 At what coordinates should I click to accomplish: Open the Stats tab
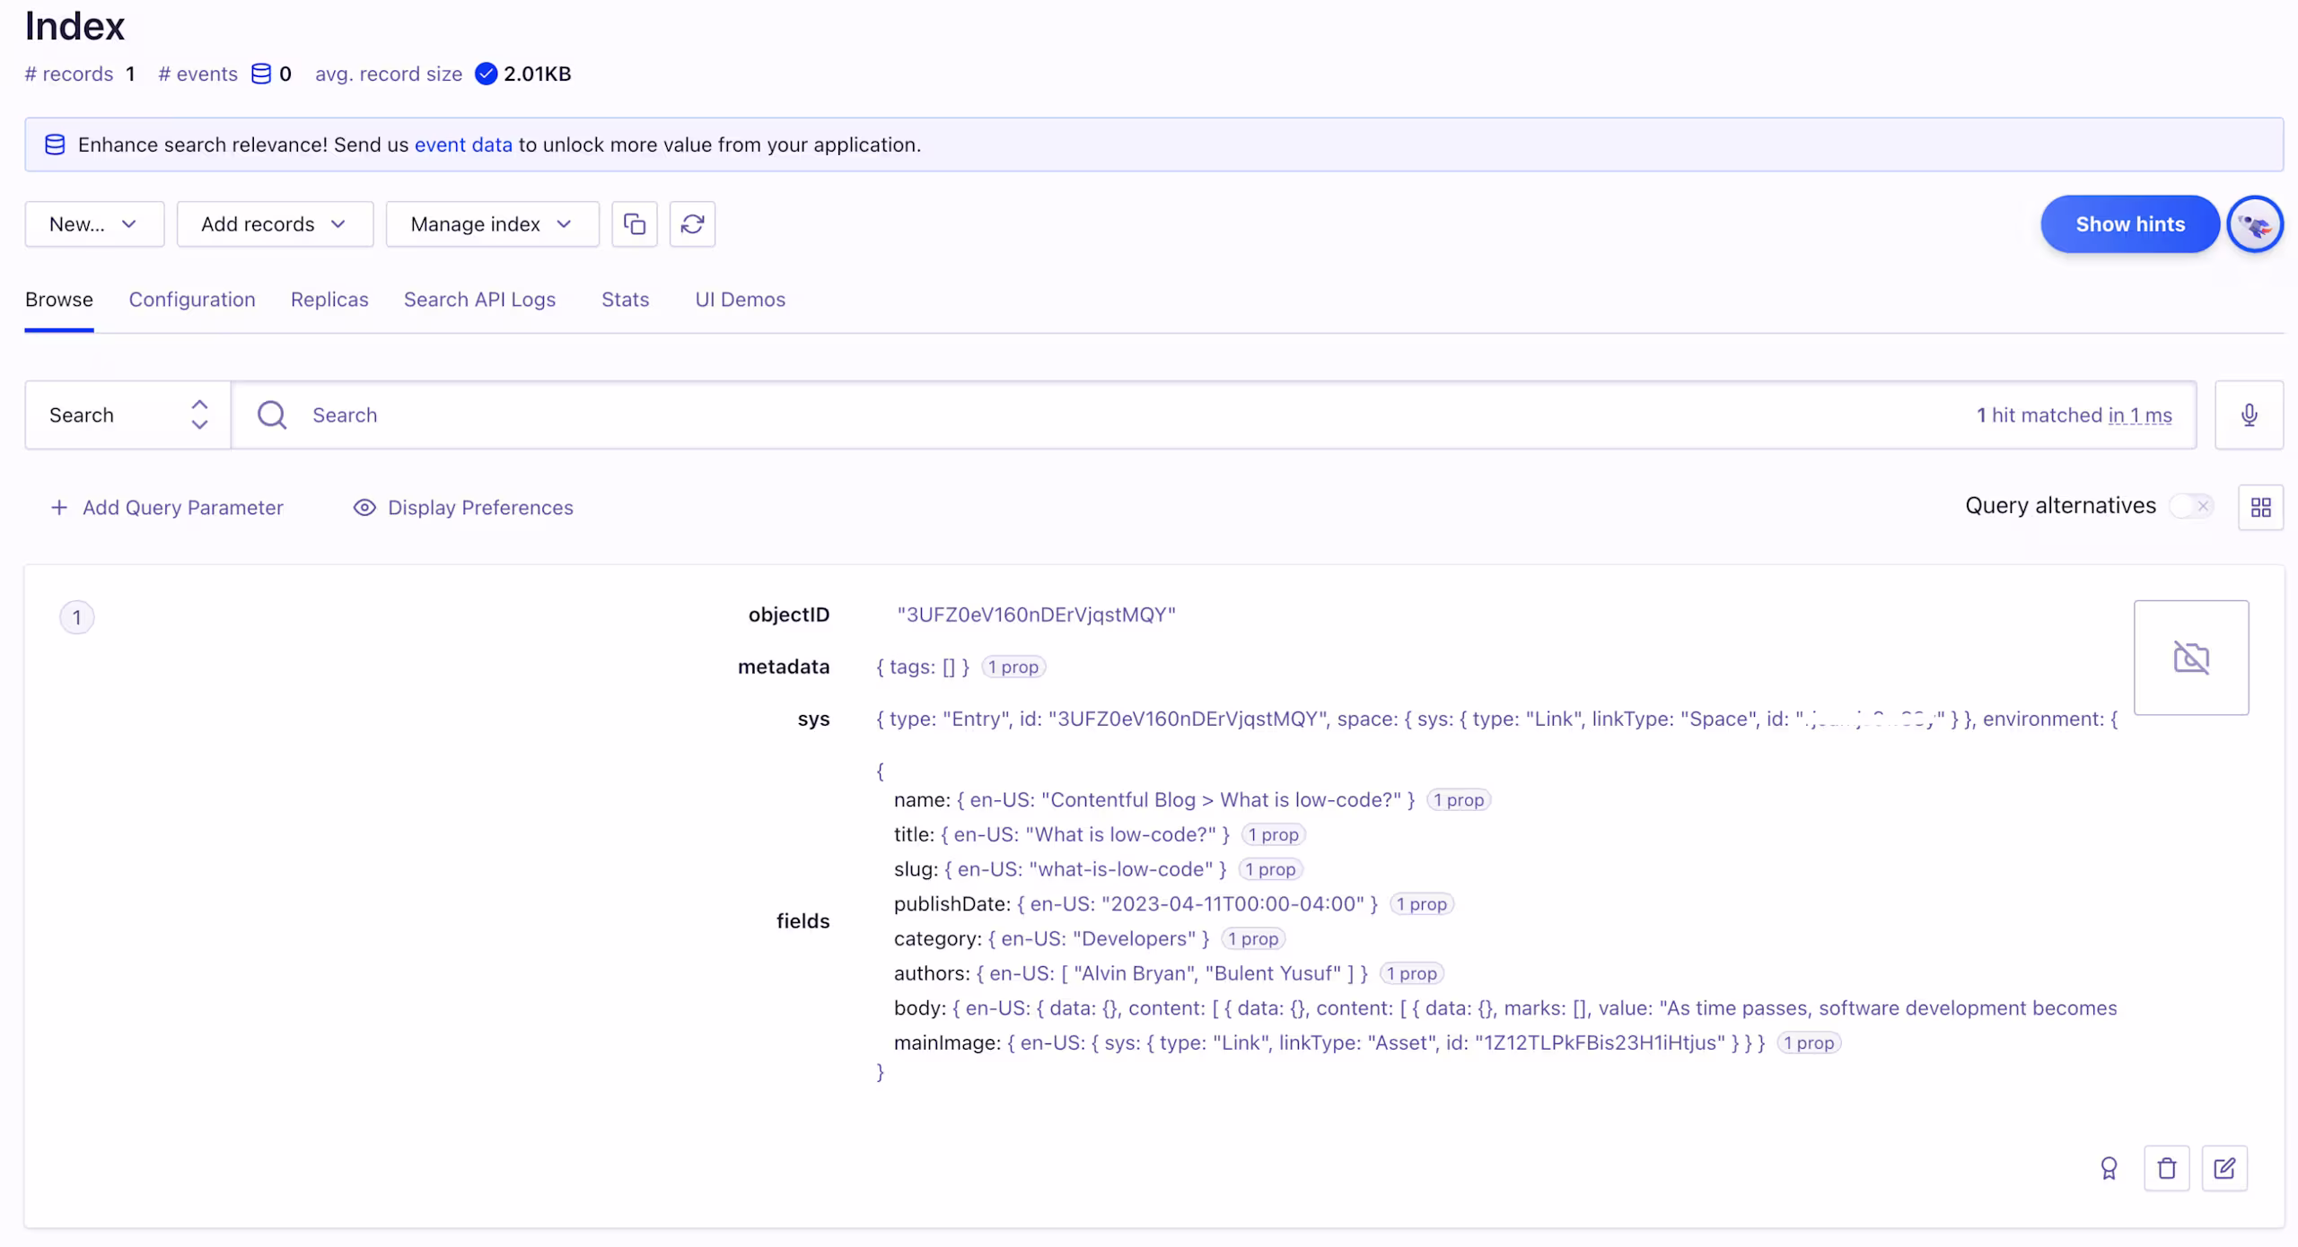[625, 300]
